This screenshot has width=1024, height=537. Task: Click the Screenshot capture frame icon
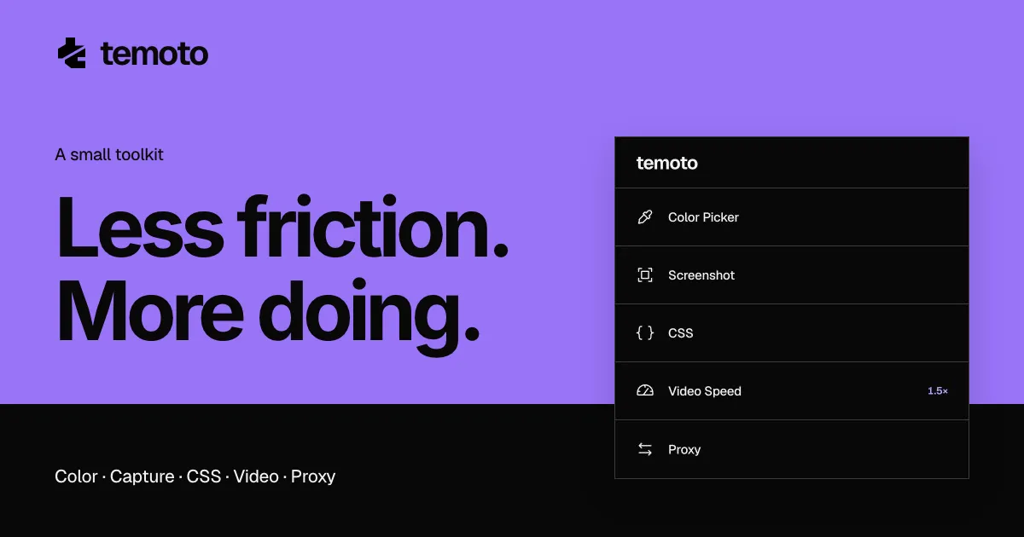[x=645, y=275]
